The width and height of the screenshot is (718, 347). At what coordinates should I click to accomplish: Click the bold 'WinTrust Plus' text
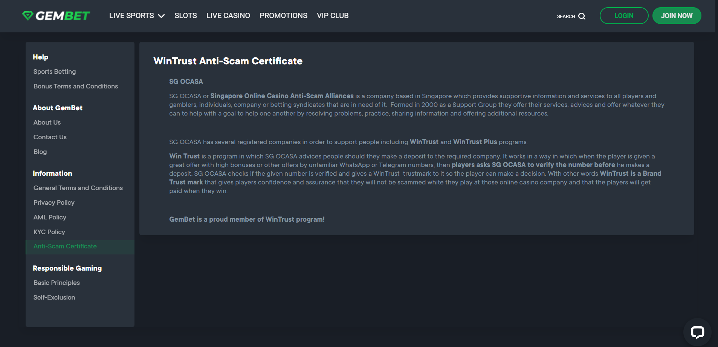pos(475,142)
